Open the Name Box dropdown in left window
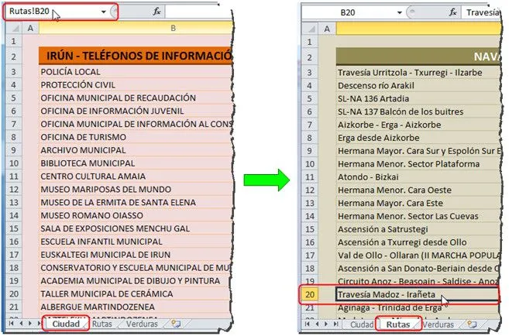Screen dimensions: 509x336 (104, 12)
